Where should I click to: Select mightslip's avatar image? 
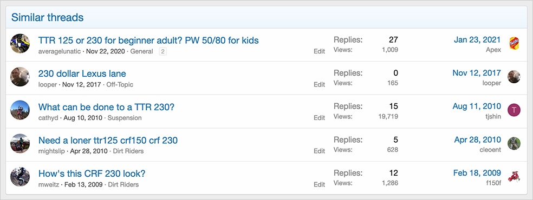(20, 143)
